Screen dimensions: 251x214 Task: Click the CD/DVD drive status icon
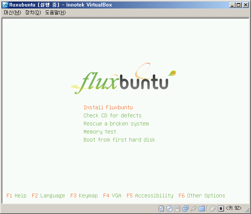point(169,209)
